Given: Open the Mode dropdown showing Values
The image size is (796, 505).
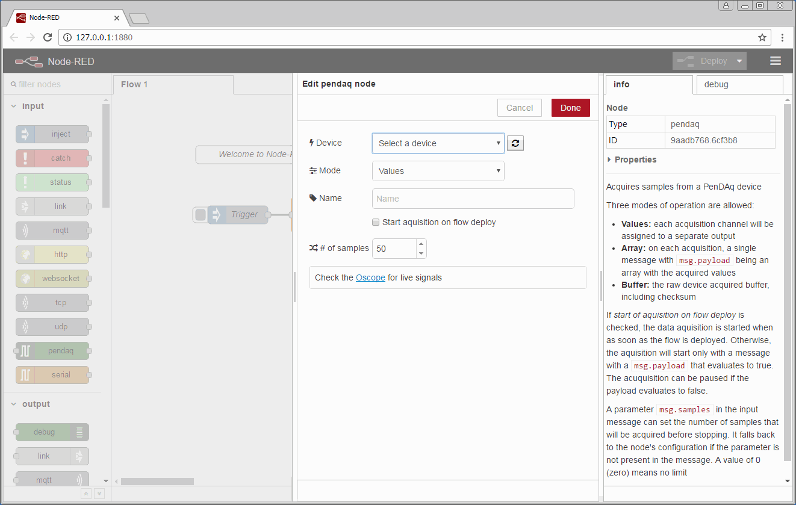Looking at the screenshot, I should tap(438, 171).
